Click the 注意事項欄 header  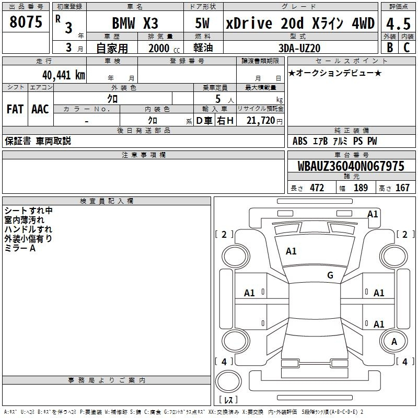coord(143,155)
